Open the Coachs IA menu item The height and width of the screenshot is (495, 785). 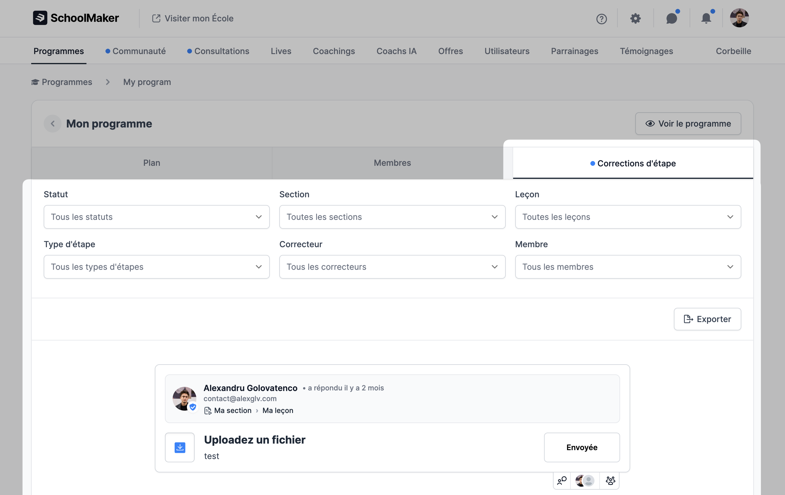point(396,51)
